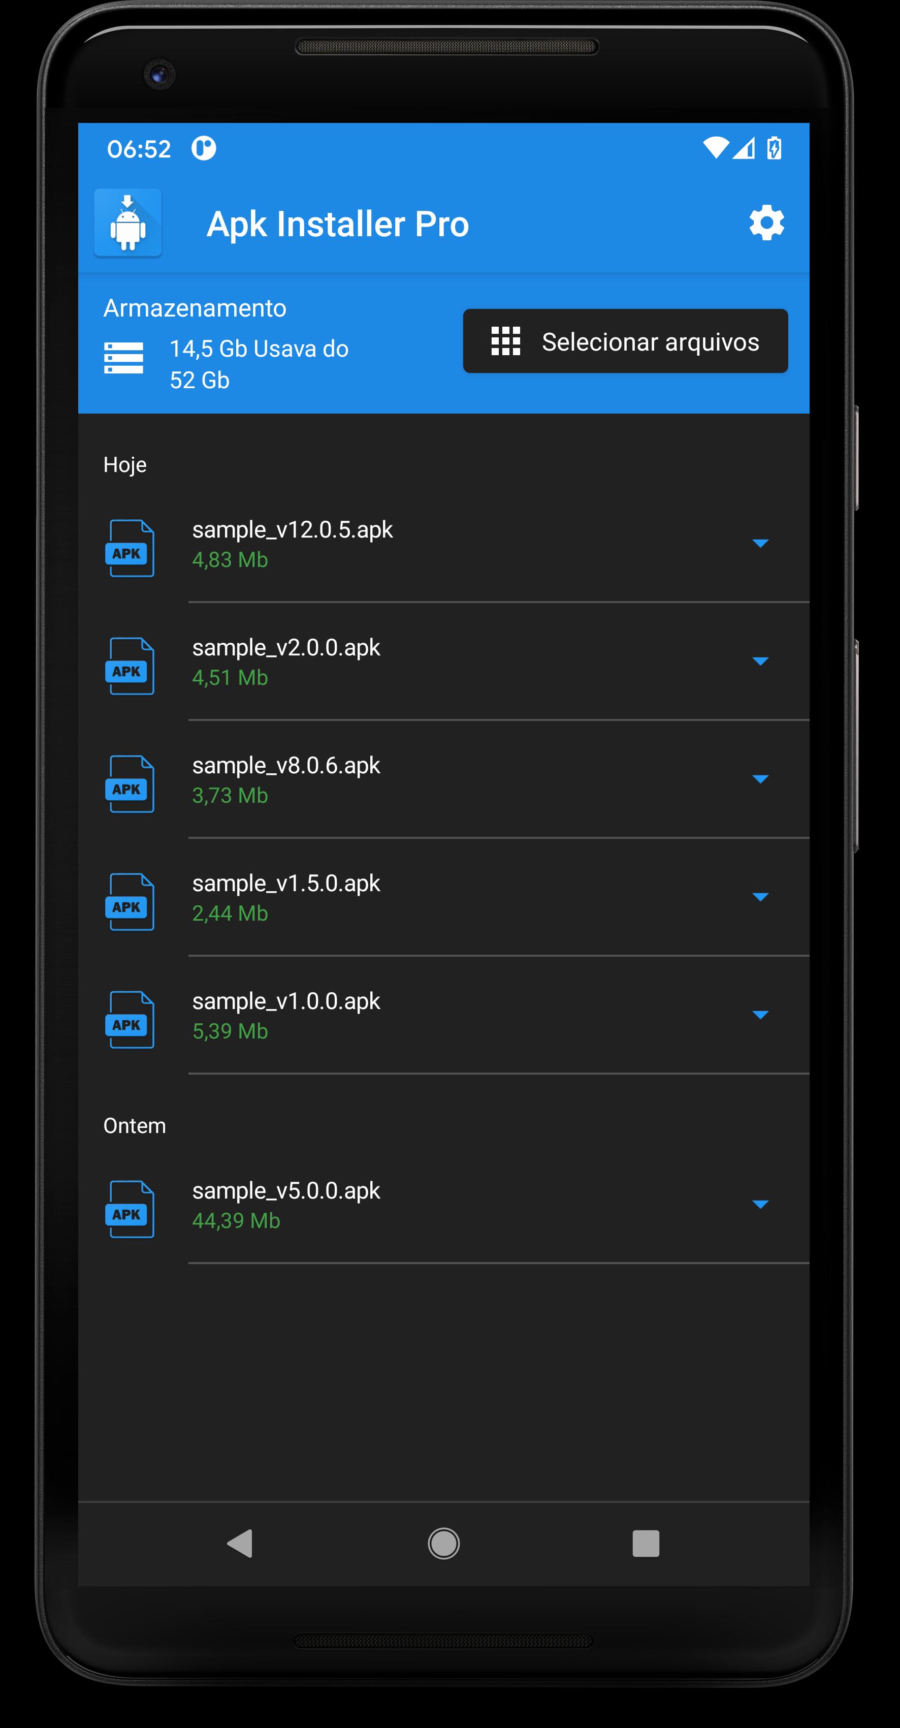This screenshot has width=900, height=1728.
Task: Select the sample_v1.5.0.apk file name
Action: 286,884
